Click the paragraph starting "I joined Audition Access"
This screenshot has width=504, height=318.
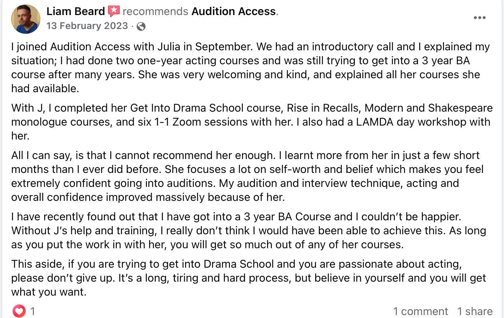(250, 67)
